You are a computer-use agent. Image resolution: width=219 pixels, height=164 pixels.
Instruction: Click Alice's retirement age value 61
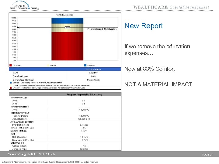click(x=84, y=104)
